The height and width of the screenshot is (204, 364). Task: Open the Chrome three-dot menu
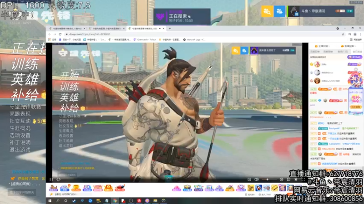pos(360,34)
